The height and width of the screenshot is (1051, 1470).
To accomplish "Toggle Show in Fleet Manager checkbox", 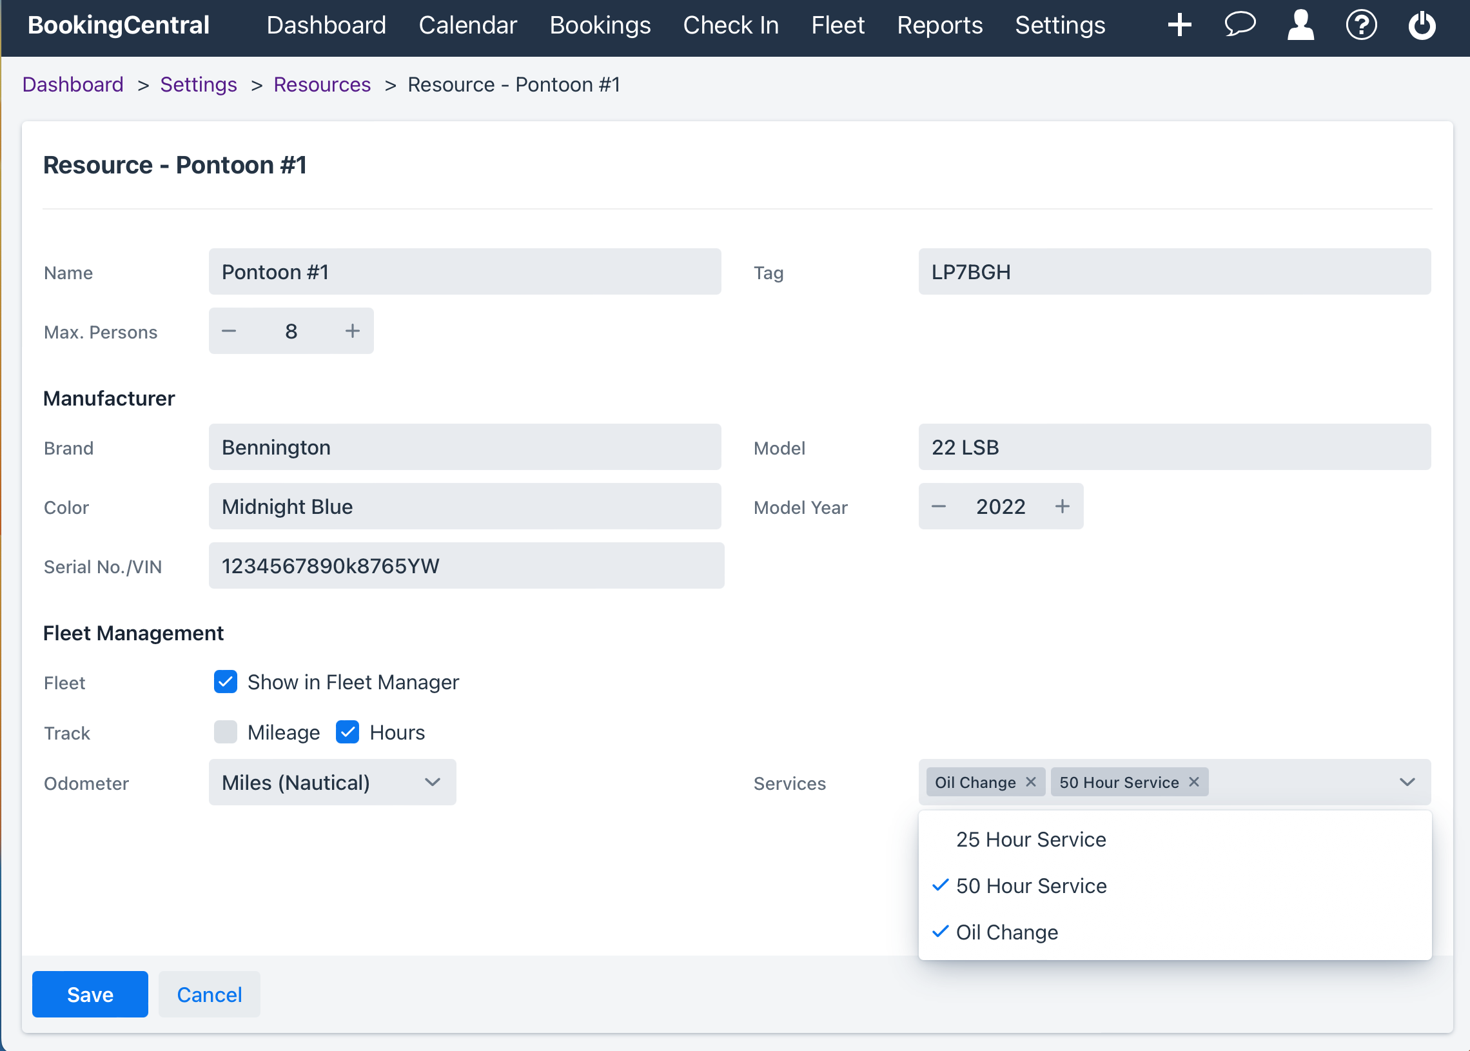I will coord(226,682).
